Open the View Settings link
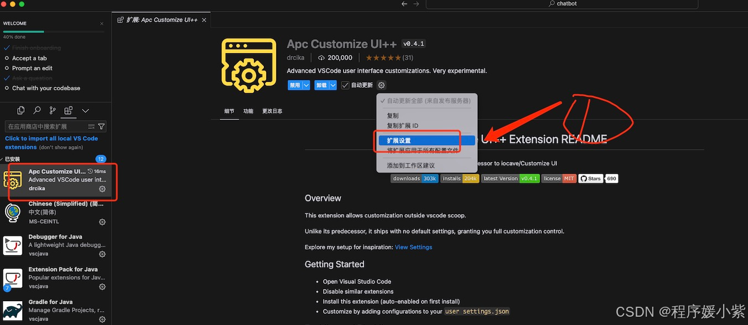This screenshot has height=325, width=748. coord(413,247)
